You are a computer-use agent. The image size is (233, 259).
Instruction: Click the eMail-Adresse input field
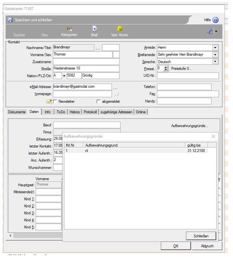(82, 87)
